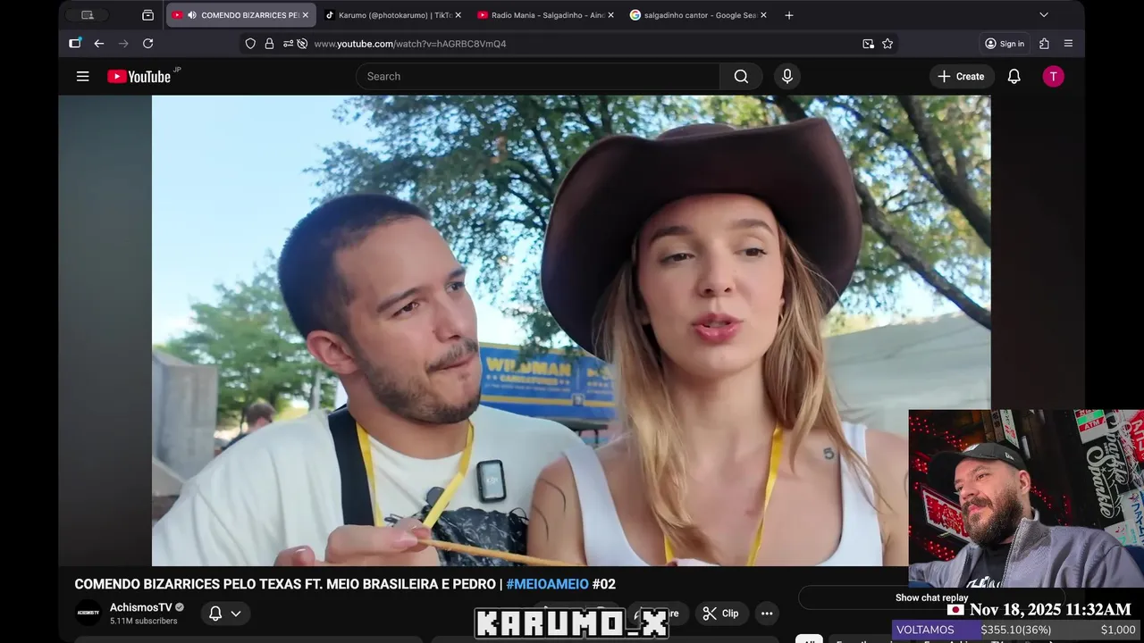Open the account avatar menu 'T'
The width and height of the screenshot is (1144, 643).
pos(1053,77)
